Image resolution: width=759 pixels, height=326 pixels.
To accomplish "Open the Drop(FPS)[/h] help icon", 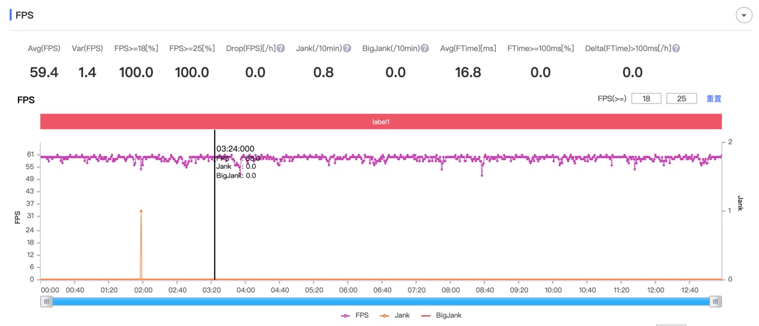I will click(x=281, y=48).
